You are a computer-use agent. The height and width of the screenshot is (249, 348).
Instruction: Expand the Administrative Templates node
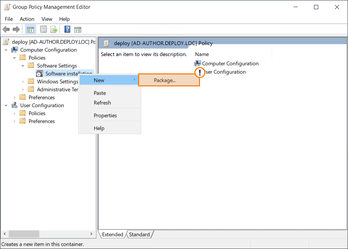point(23,90)
